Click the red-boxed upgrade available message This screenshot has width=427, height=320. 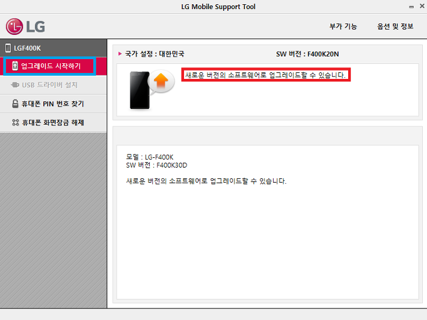click(x=266, y=75)
